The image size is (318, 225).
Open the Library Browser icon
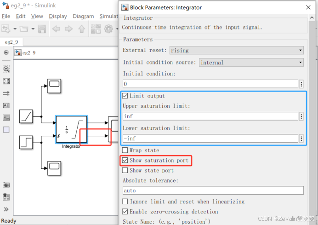(96, 29)
